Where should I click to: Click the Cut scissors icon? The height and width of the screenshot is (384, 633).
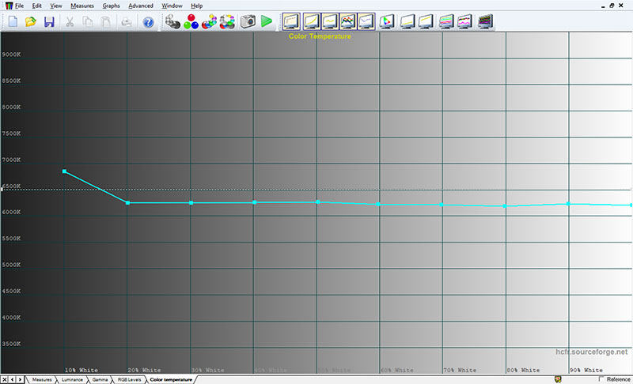[70, 21]
